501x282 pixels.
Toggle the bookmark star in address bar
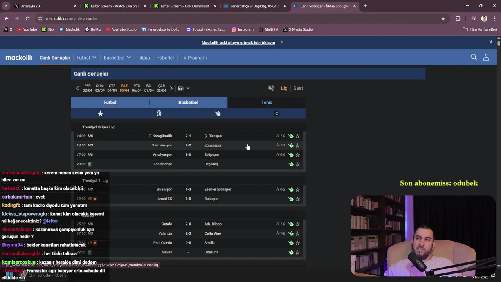443,18
